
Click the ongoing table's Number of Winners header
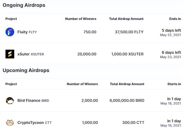tap(81, 19)
